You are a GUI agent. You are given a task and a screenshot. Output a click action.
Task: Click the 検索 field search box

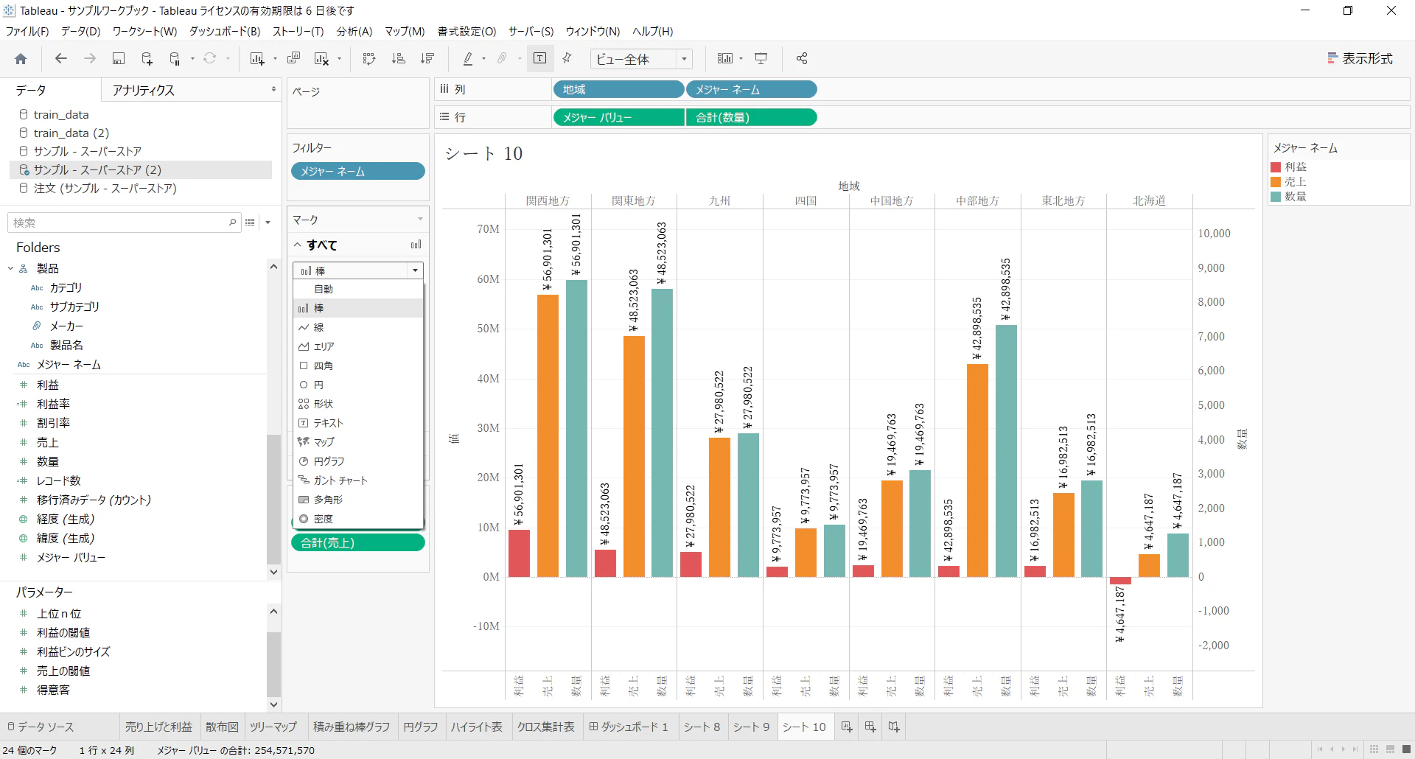click(x=124, y=223)
